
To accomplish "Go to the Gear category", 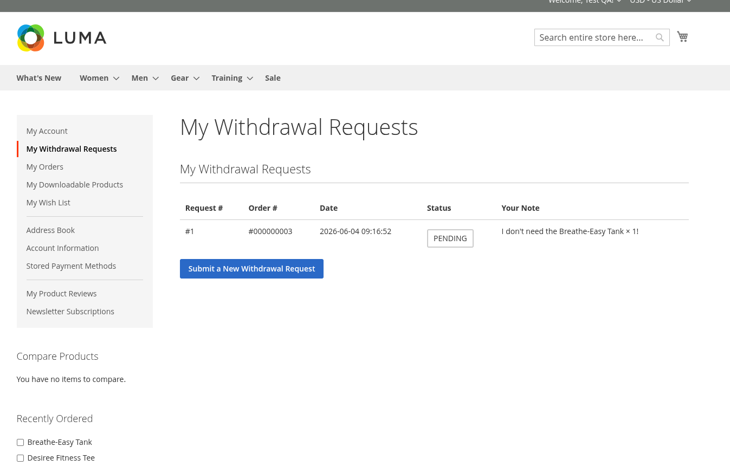I will (x=180, y=78).
